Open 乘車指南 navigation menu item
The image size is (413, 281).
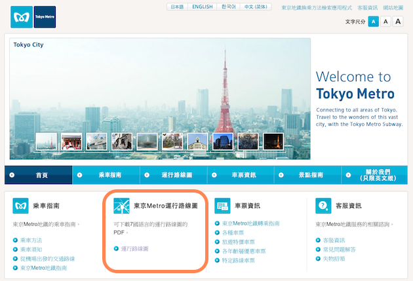coord(106,175)
